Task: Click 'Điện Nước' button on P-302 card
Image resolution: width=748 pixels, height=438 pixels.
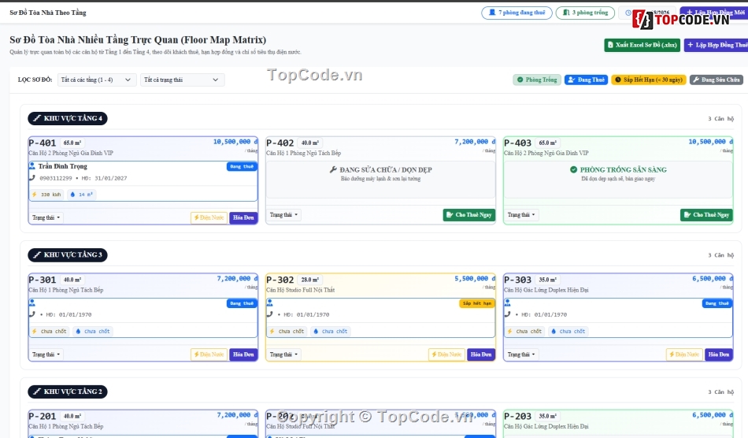Action: tap(446, 354)
